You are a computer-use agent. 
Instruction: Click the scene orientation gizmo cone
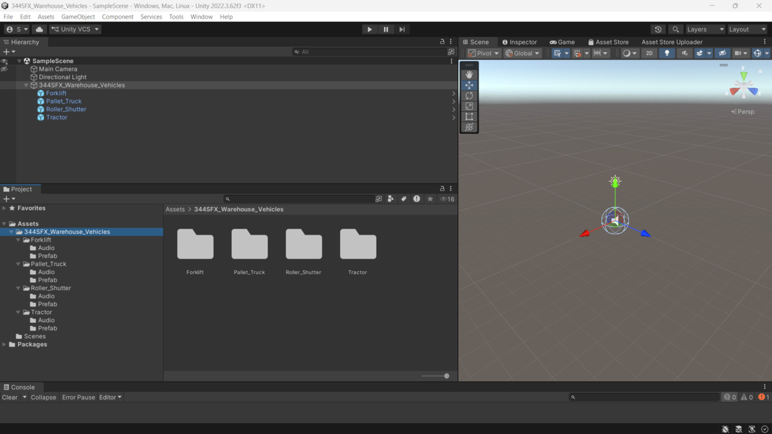744,86
